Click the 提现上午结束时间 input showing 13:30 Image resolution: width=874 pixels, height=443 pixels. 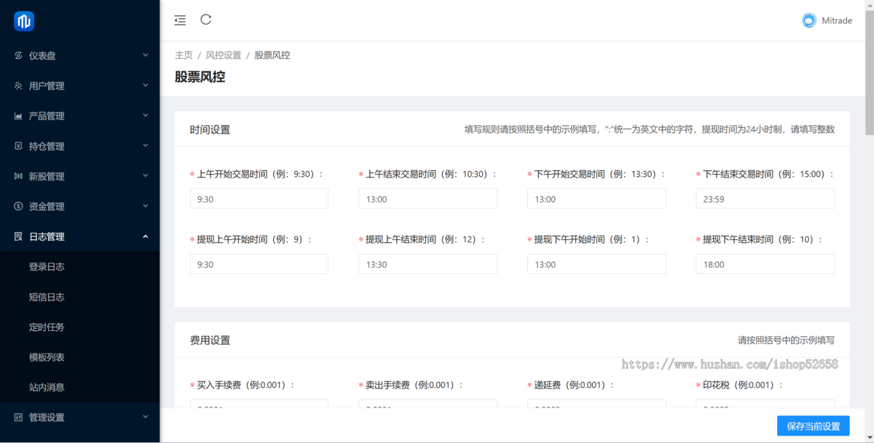pos(428,264)
